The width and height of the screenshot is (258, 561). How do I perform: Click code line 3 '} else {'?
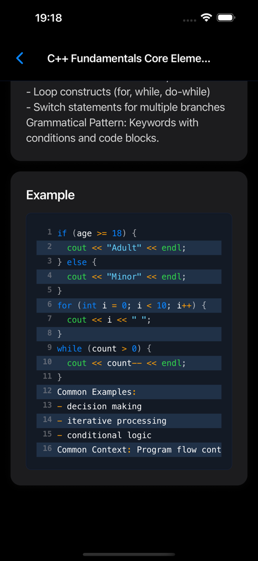(129, 262)
